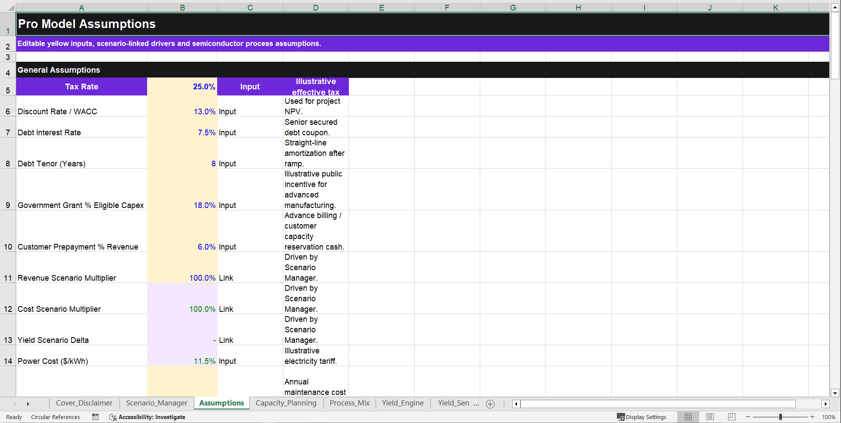Switch to Normal view
The height and width of the screenshot is (423, 841).
pos(688,417)
